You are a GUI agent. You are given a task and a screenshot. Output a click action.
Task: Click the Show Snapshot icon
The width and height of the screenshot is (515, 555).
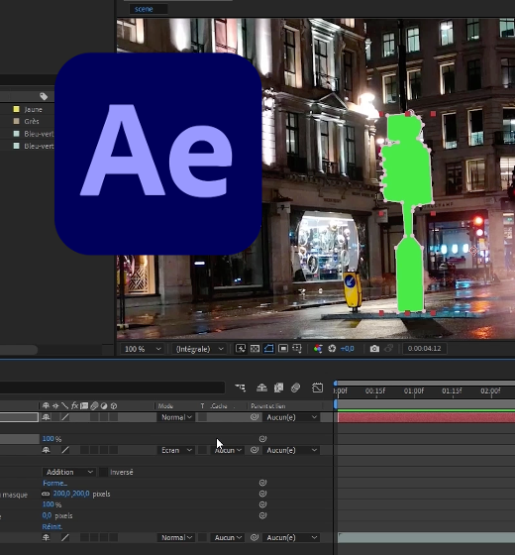click(x=388, y=349)
